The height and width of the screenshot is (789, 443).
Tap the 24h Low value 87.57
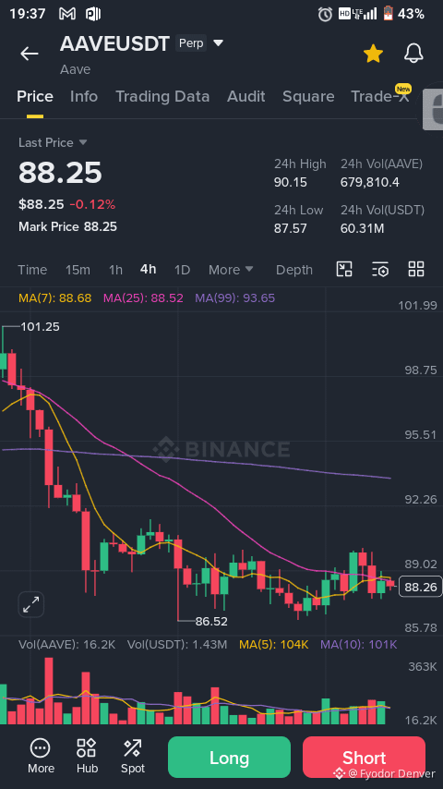pos(291,229)
